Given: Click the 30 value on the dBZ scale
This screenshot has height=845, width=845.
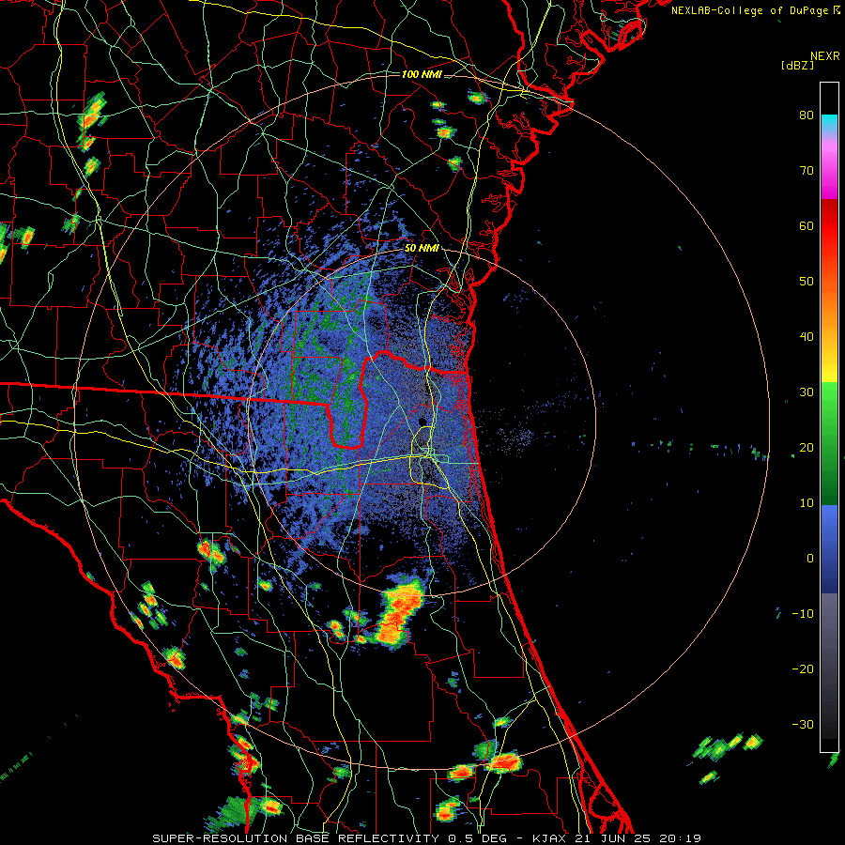Looking at the screenshot, I should 807,392.
